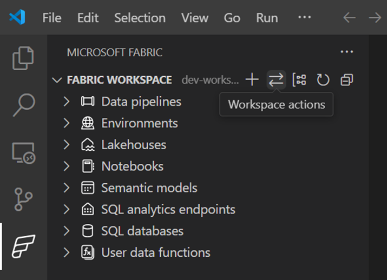
Task: Click the User data functions icon
Action: click(88, 252)
